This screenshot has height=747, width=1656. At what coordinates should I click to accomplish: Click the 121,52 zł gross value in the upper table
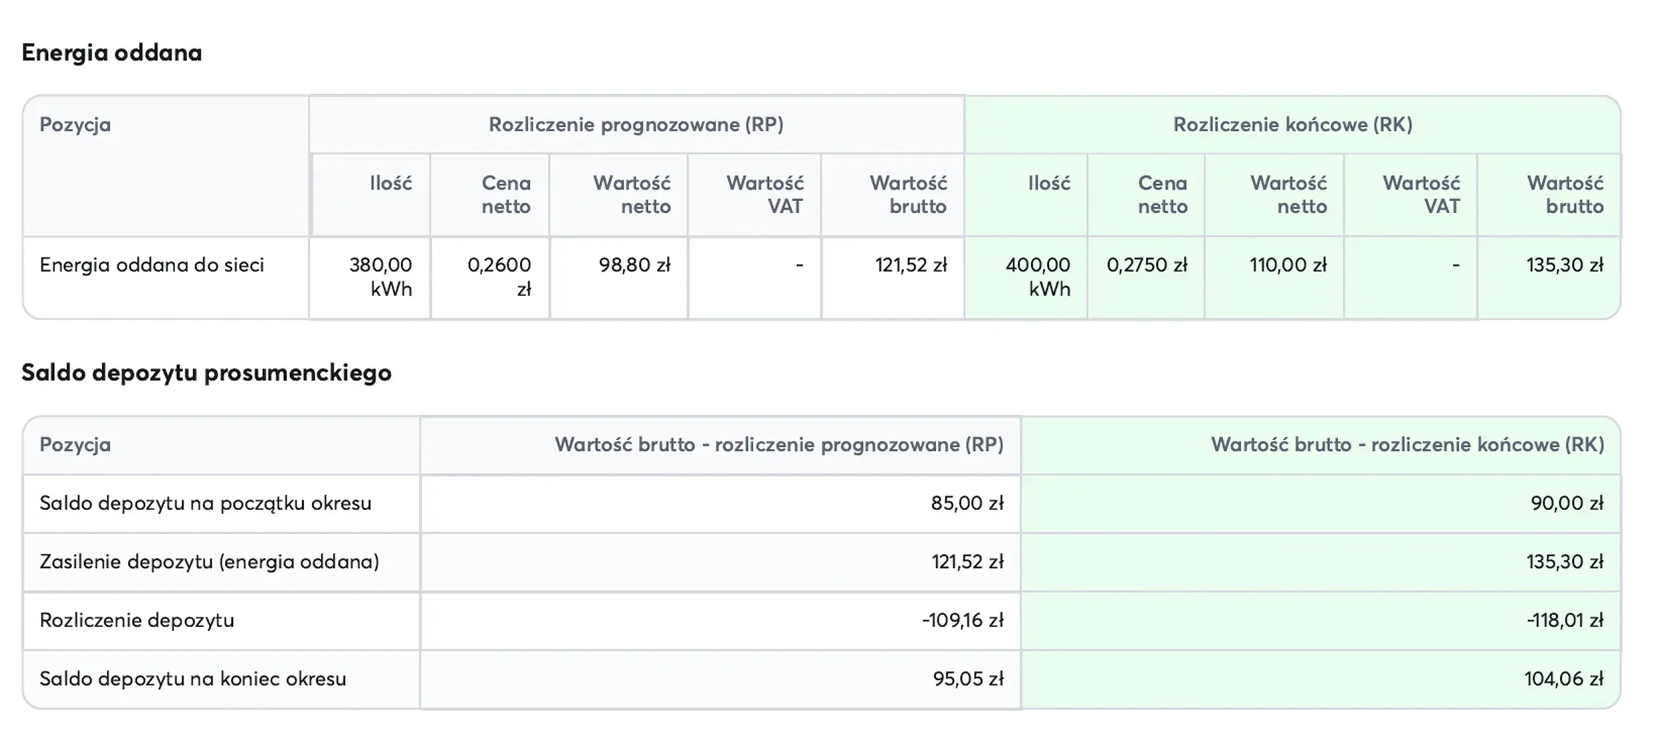(x=910, y=265)
